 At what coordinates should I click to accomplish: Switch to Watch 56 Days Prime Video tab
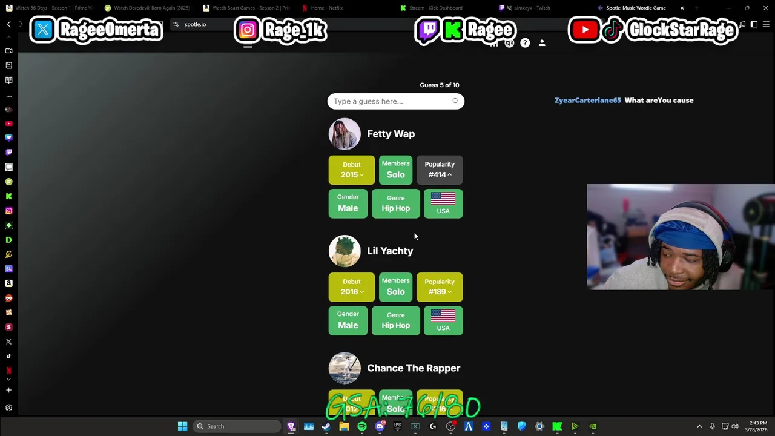48,8
